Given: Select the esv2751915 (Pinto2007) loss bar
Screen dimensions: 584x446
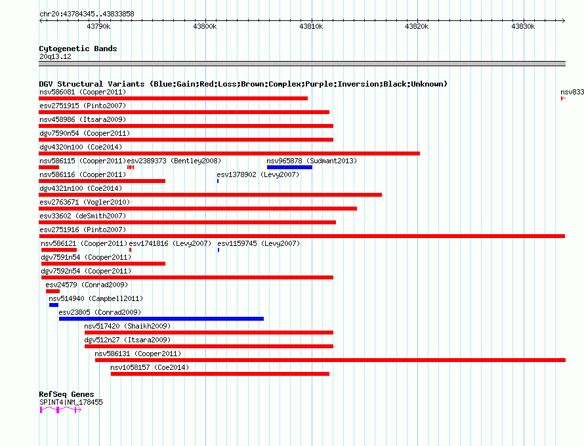Looking at the screenshot, I should tap(184, 112).
